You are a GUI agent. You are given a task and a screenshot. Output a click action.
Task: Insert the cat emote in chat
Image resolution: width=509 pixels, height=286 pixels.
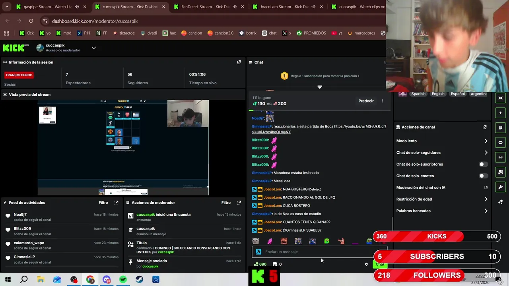coord(255,241)
